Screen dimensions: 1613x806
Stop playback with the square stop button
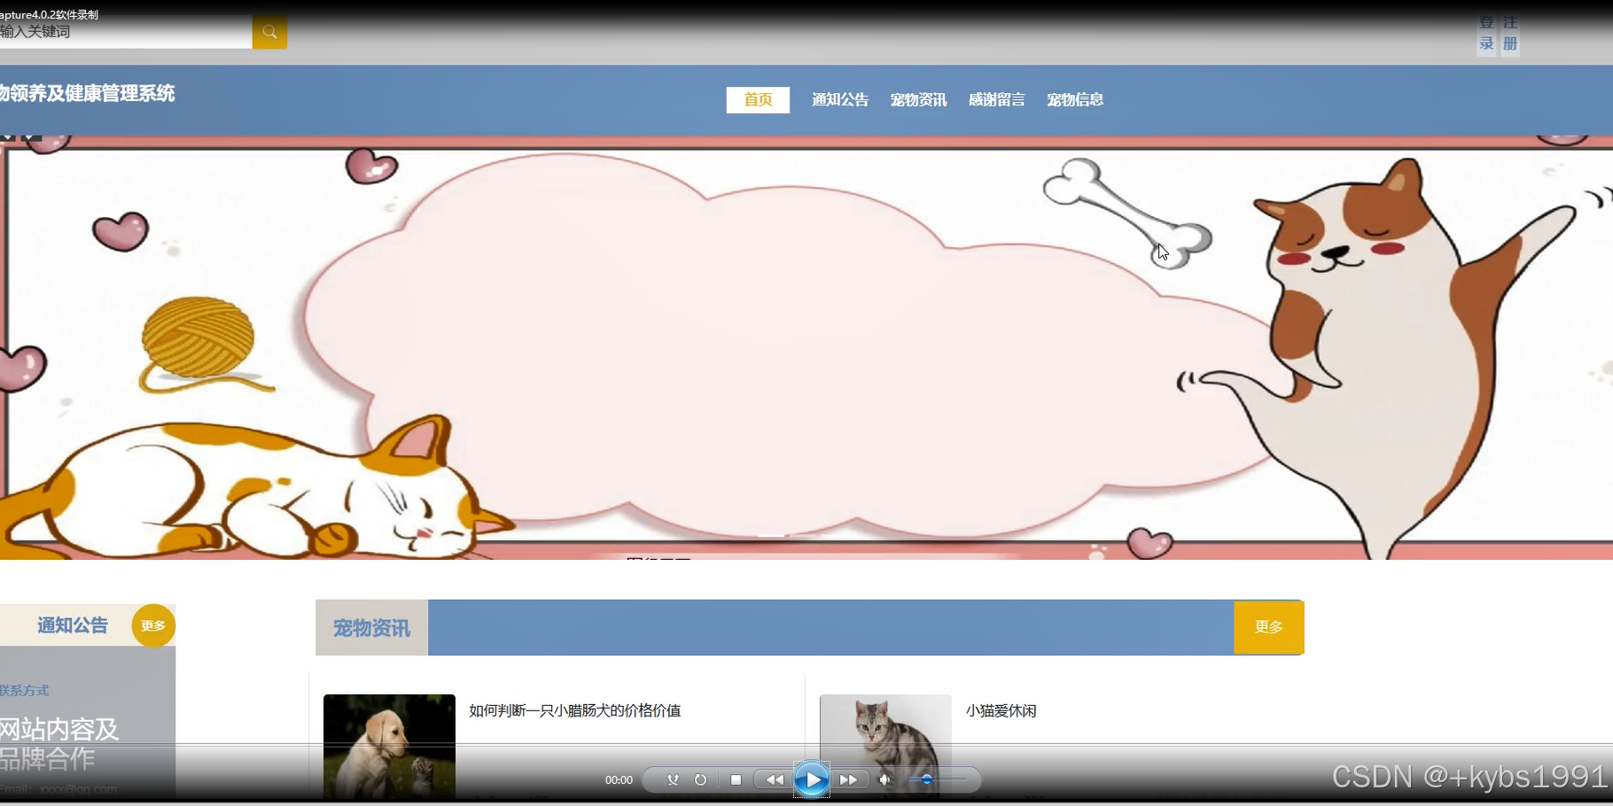736,780
